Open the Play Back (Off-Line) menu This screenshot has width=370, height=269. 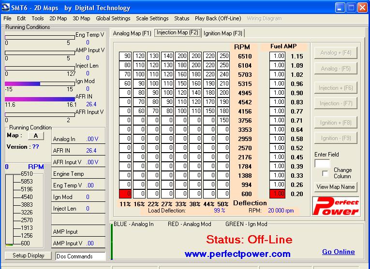[218, 18]
